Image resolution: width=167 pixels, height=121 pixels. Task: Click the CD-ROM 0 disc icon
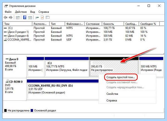(x=7, y=81)
